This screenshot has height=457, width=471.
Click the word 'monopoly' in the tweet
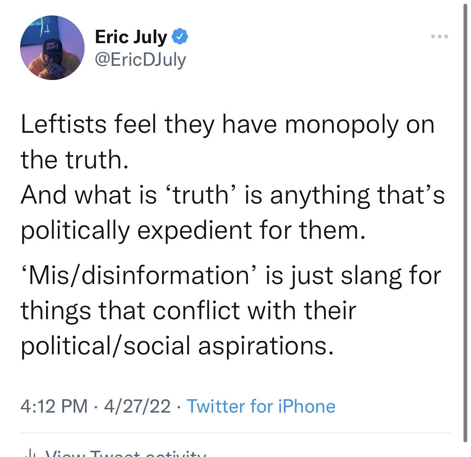pyautogui.click(x=342, y=126)
